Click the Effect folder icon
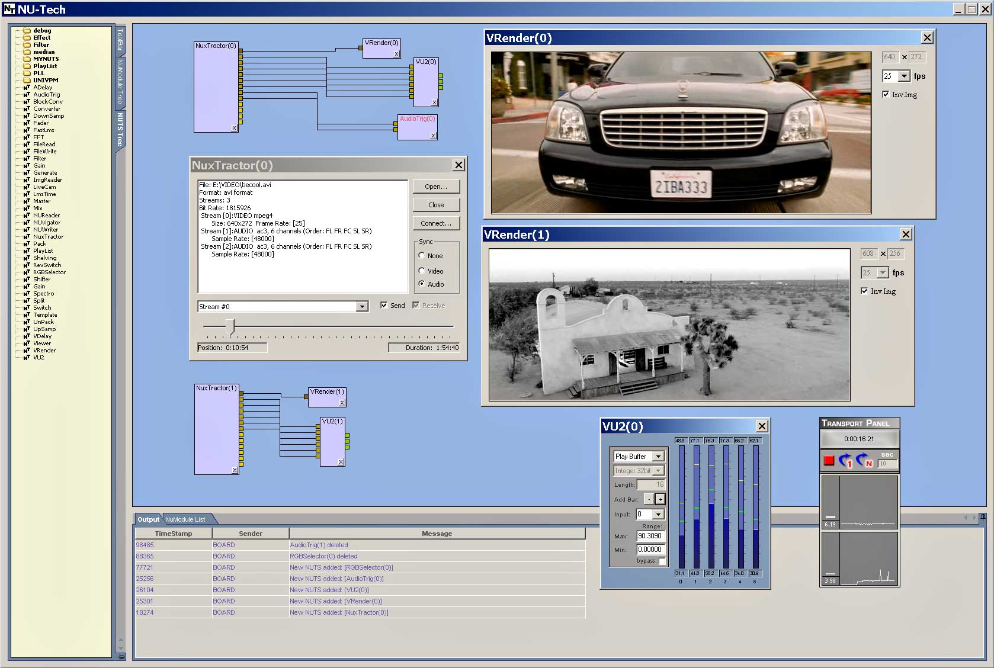The height and width of the screenshot is (668, 994). (27, 37)
